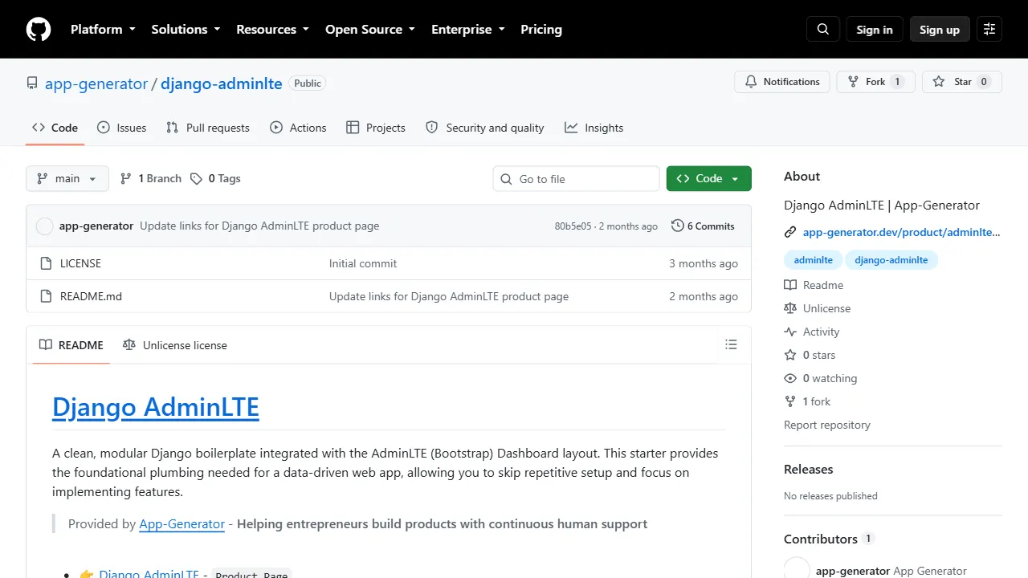Click the Go to file search field
1028x578 pixels.
577,179
